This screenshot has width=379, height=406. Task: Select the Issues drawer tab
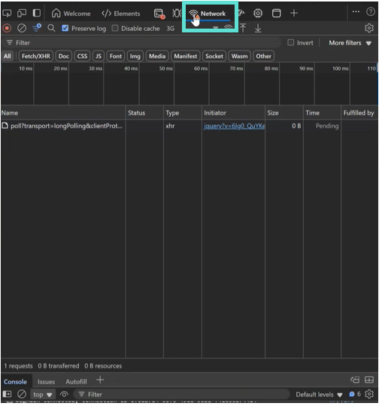point(47,381)
